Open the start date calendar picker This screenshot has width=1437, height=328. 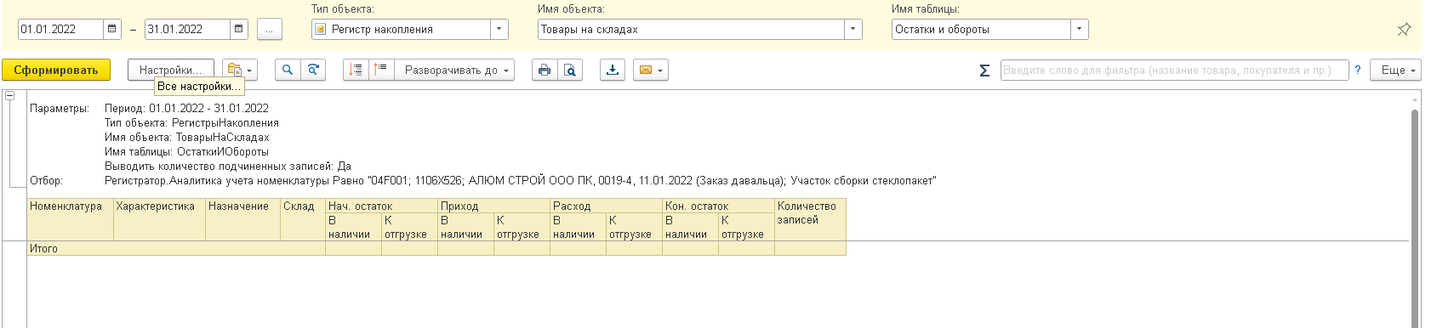click(112, 29)
